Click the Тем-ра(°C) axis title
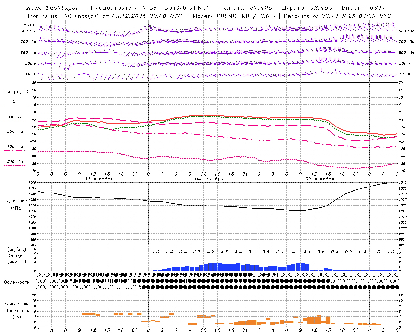This screenshot has height=333, width=416. pyautogui.click(x=15, y=92)
